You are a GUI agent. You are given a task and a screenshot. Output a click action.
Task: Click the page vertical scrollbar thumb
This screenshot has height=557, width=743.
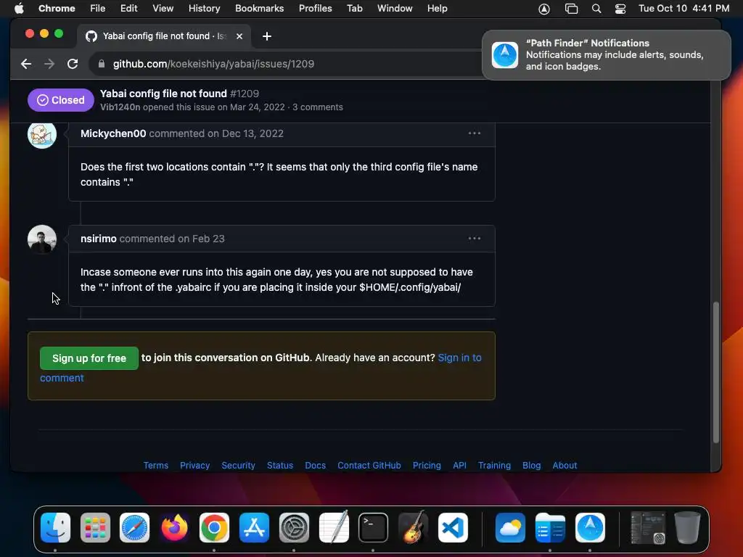pos(716,372)
